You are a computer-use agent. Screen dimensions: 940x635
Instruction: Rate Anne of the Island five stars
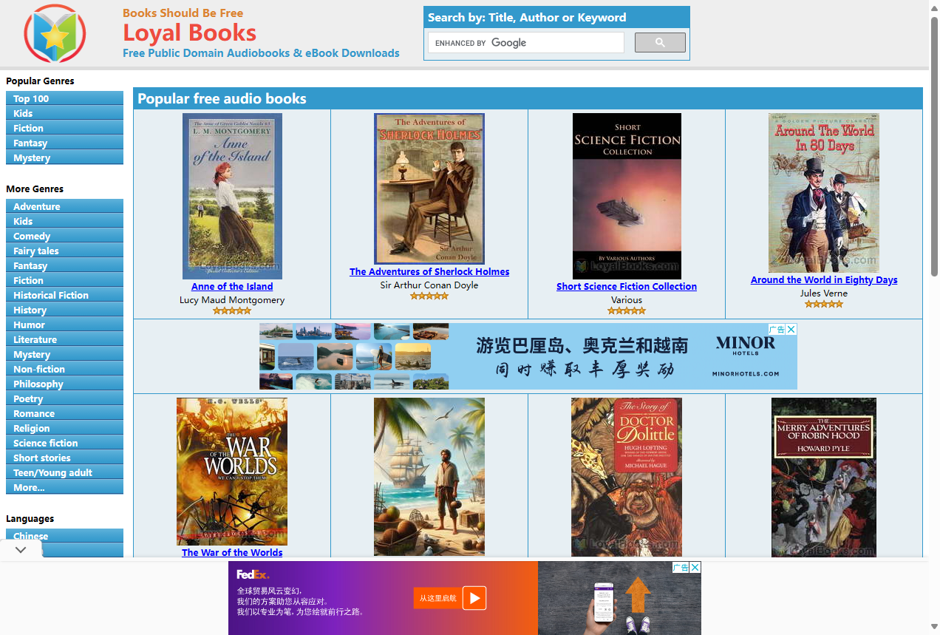pyautogui.click(x=247, y=310)
